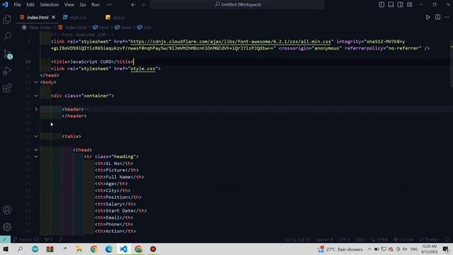Screen dimensions: 453x255
Task: Collapse the tr heading fold
Action: pyautogui.click(x=36, y=157)
